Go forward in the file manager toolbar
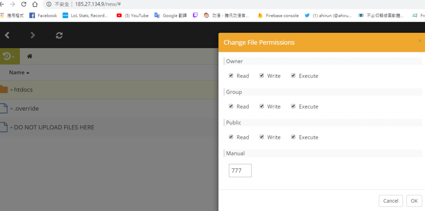This screenshot has width=425, height=211. point(33,35)
